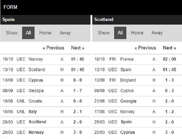The image size is (182, 139).
Task: Show Spain Away matches only
Action: tap(65, 33)
